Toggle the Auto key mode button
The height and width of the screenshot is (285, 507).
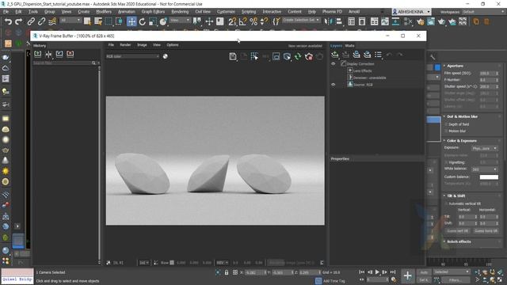point(424,272)
